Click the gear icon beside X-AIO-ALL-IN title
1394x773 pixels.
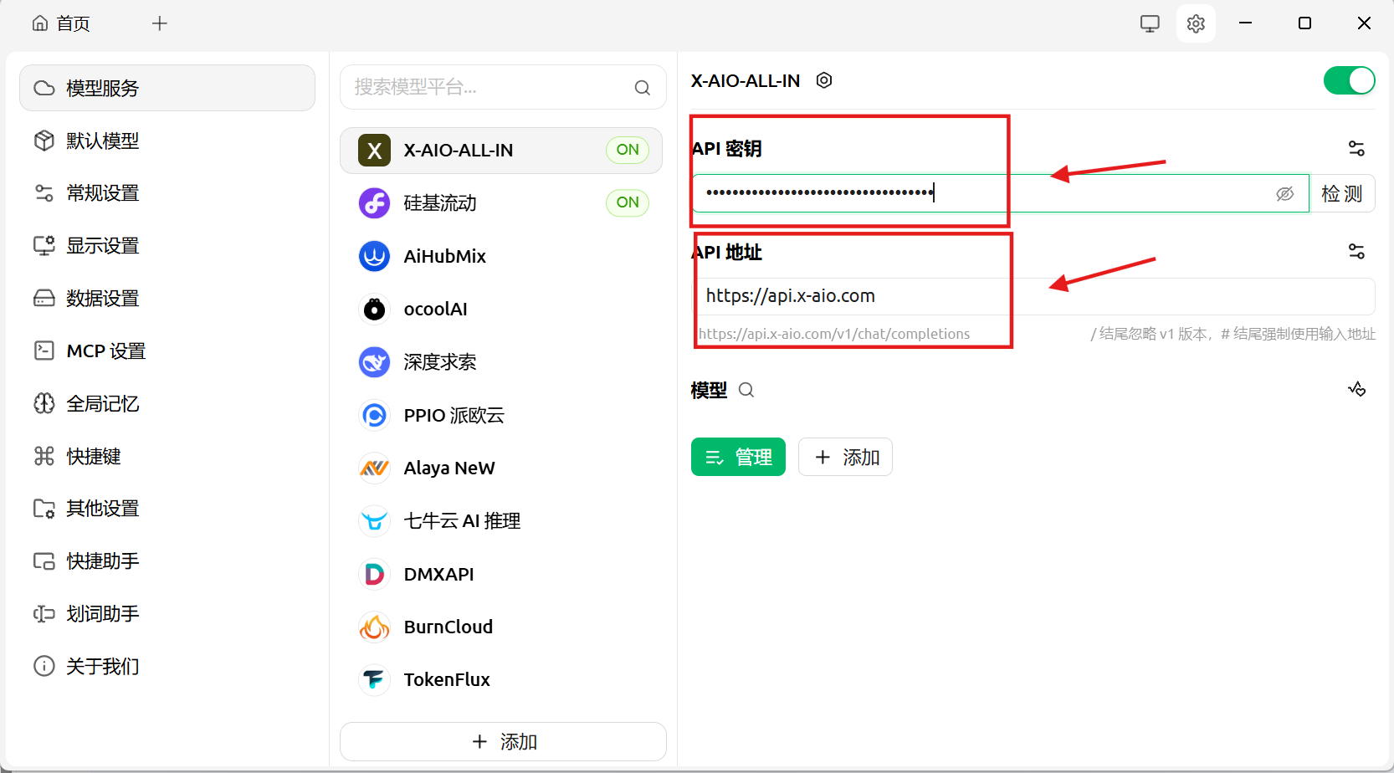point(824,80)
